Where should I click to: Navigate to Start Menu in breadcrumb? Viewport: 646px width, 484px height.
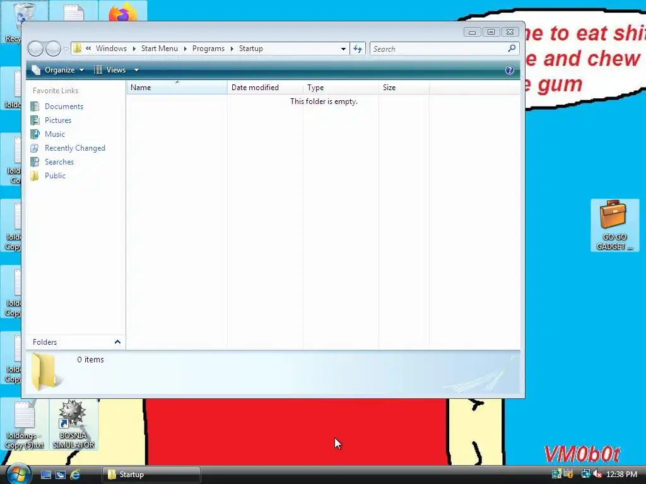160,49
